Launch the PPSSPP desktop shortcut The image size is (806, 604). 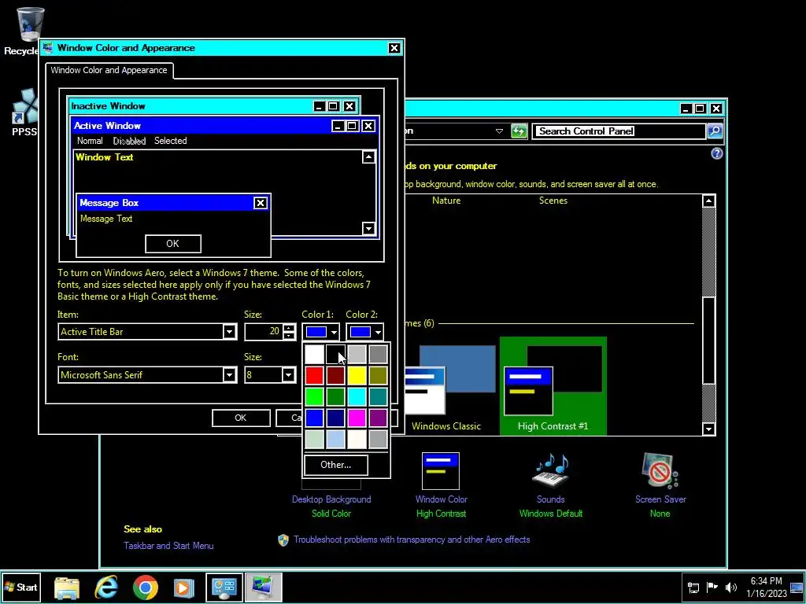[24, 113]
